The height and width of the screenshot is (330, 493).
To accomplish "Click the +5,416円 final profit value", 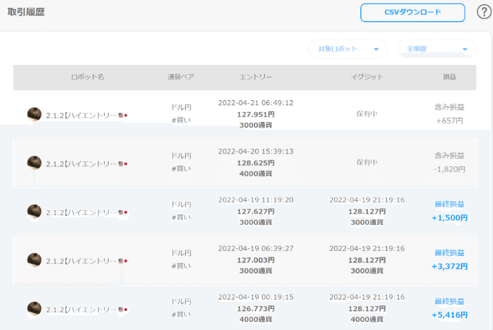I will pyautogui.click(x=449, y=315).
